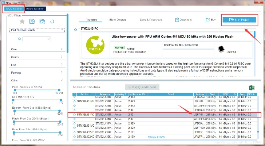This screenshot has width=265, height=146.
Task: Open the NUCLEO-L432KC board link
Action: tap(157, 137)
